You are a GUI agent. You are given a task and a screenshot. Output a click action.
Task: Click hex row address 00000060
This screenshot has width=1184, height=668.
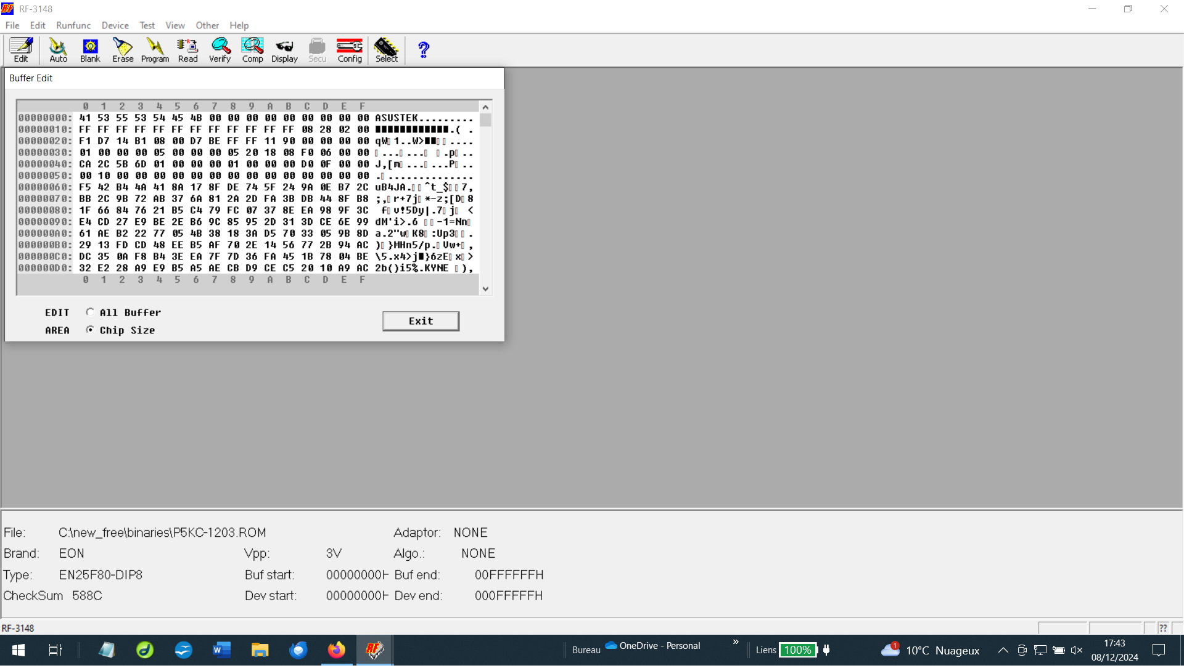point(45,187)
